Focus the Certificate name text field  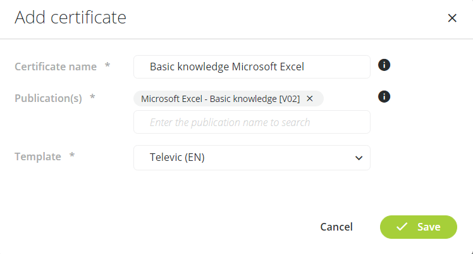[252, 67]
